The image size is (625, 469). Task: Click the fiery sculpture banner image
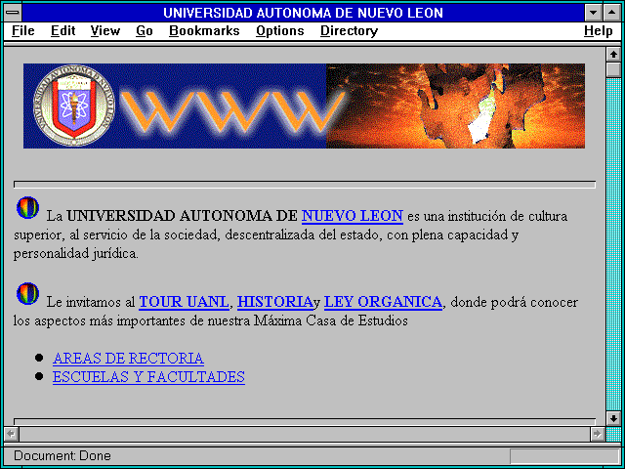tap(456, 107)
